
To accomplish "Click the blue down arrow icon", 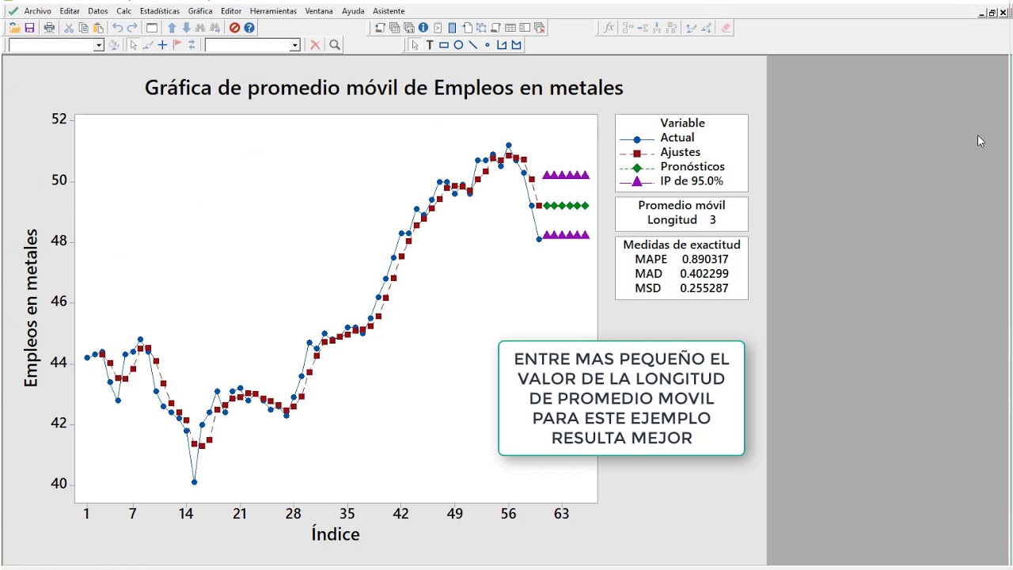I will pos(186,28).
